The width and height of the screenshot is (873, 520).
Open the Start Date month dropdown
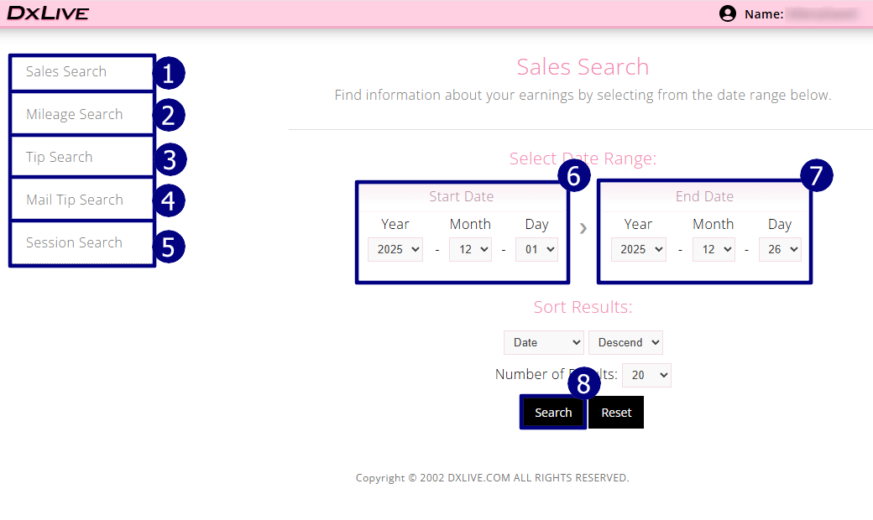tap(470, 250)
